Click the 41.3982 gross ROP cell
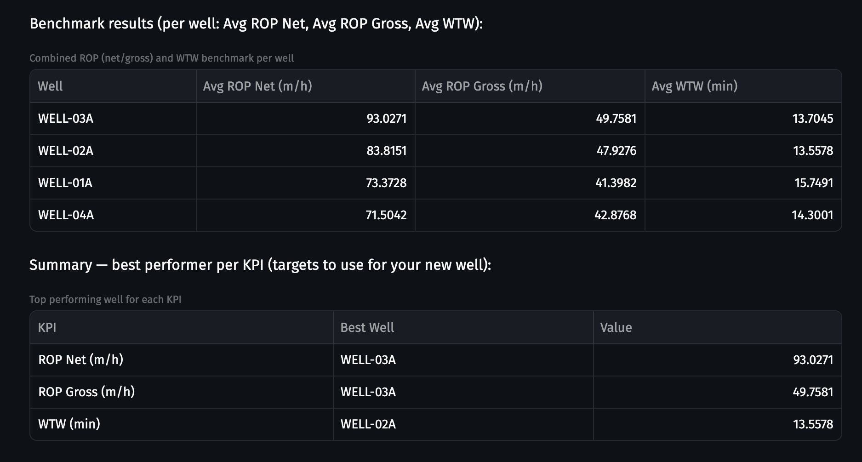Image resolution: width=862 pixels, height=462 pixels. point(616,183)
